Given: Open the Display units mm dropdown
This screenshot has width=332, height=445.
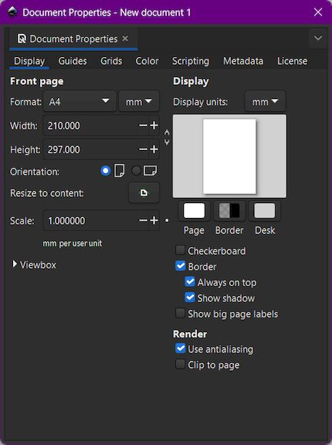Looking at the screenshot, I should (x=265, y=101).
